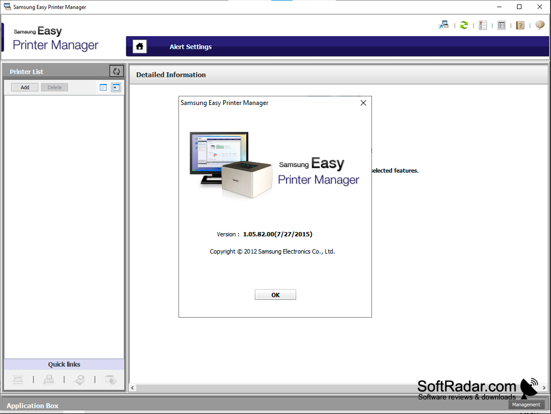
Task: Close the About dialog with its X
Action: point(363,103)
